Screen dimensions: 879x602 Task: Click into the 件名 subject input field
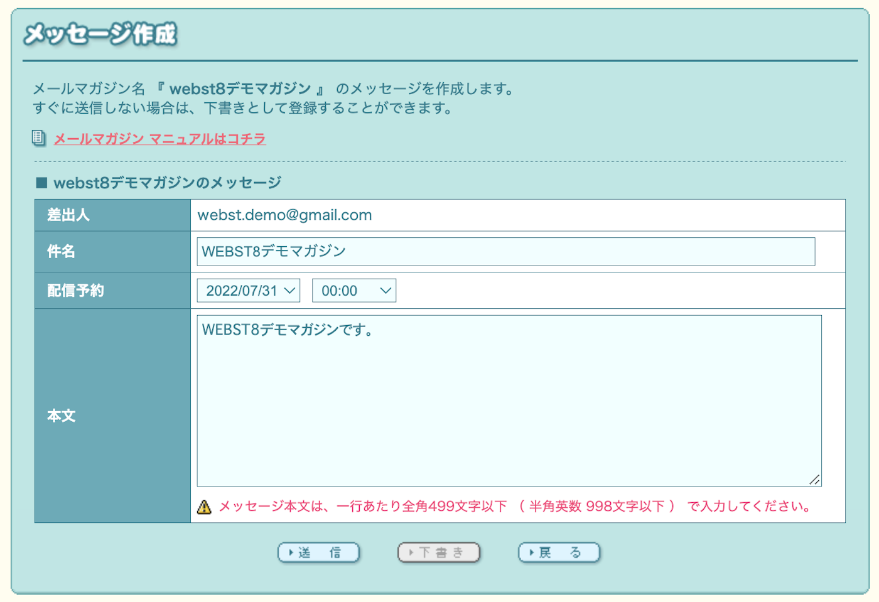click(506, 252)
